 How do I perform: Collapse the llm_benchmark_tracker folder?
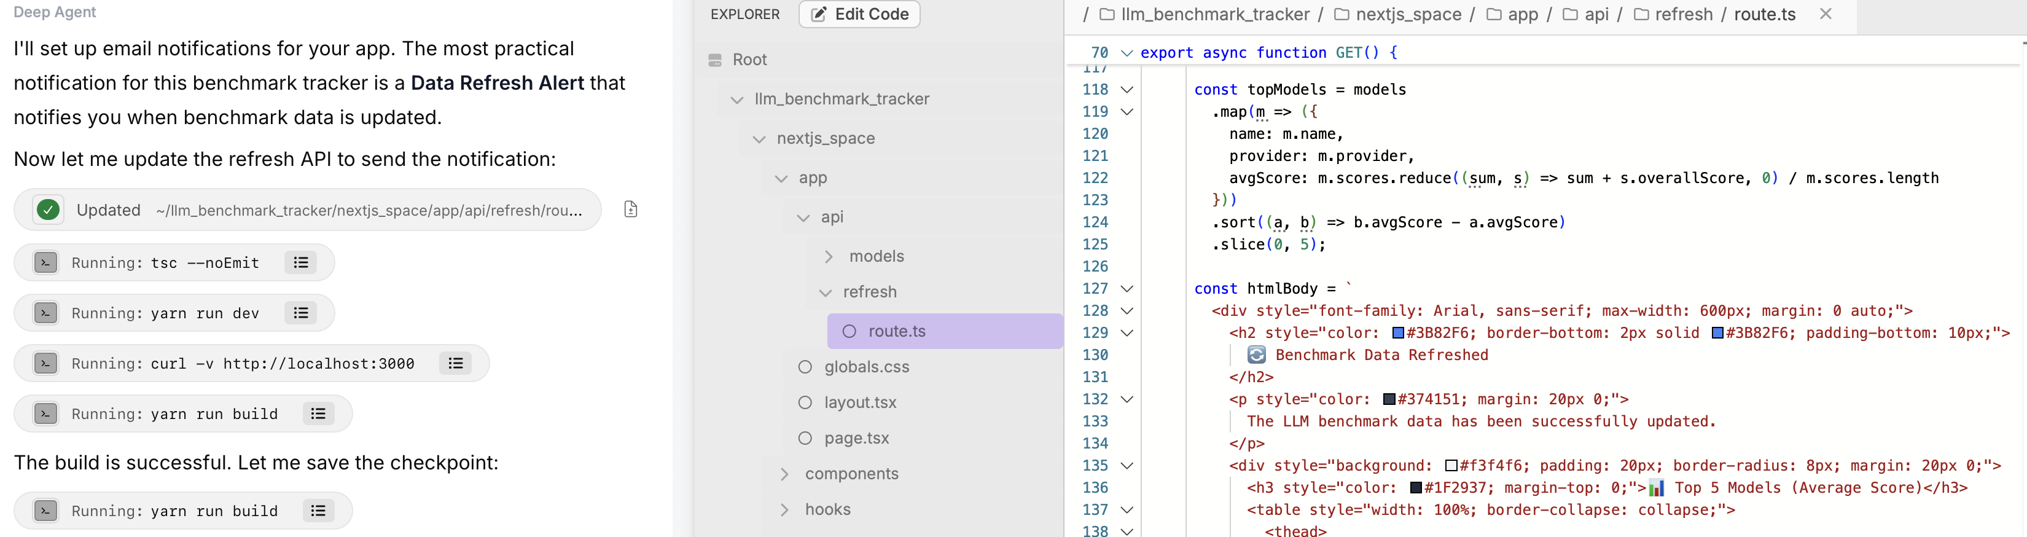736,99
